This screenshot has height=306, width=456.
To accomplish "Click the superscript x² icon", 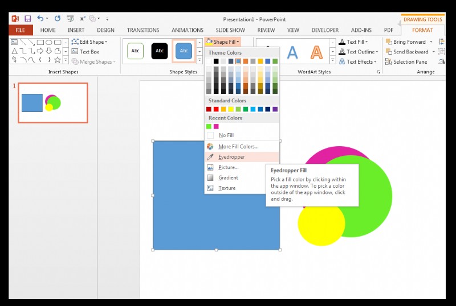I will pos(83,19).
